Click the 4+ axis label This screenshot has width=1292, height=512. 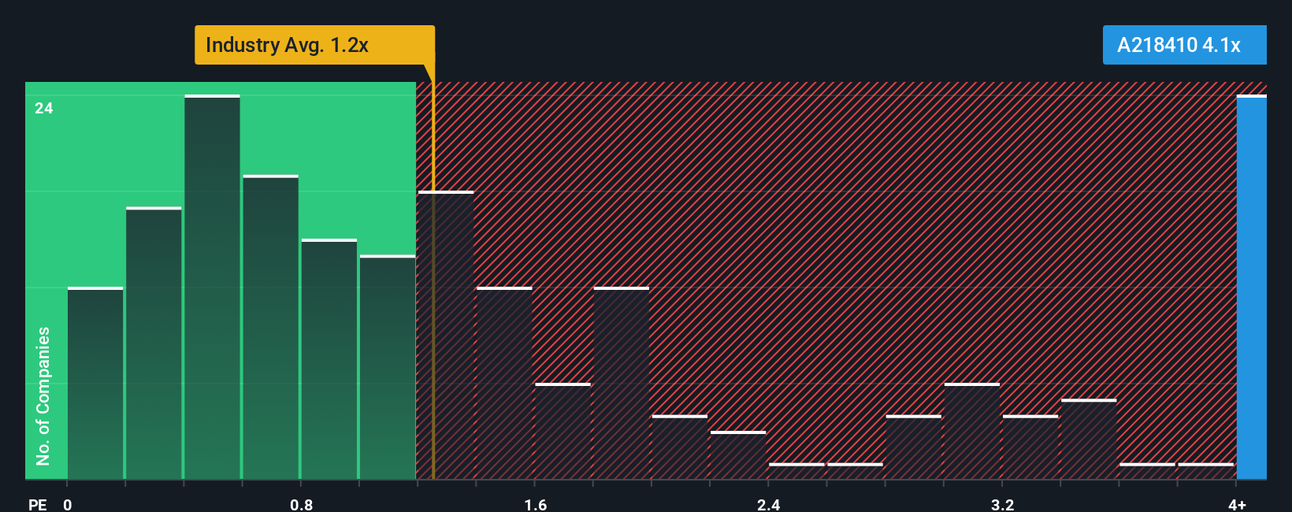[1237, 504]
